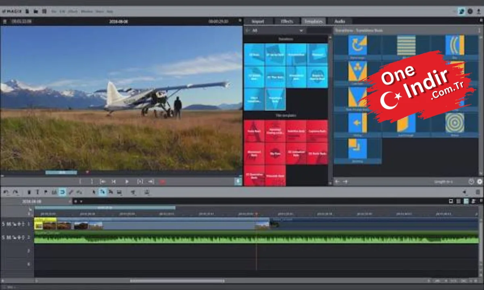Open the preview monitor hamburger menu
The width and height of the screenshot is (484, 290).
(4, 21)
